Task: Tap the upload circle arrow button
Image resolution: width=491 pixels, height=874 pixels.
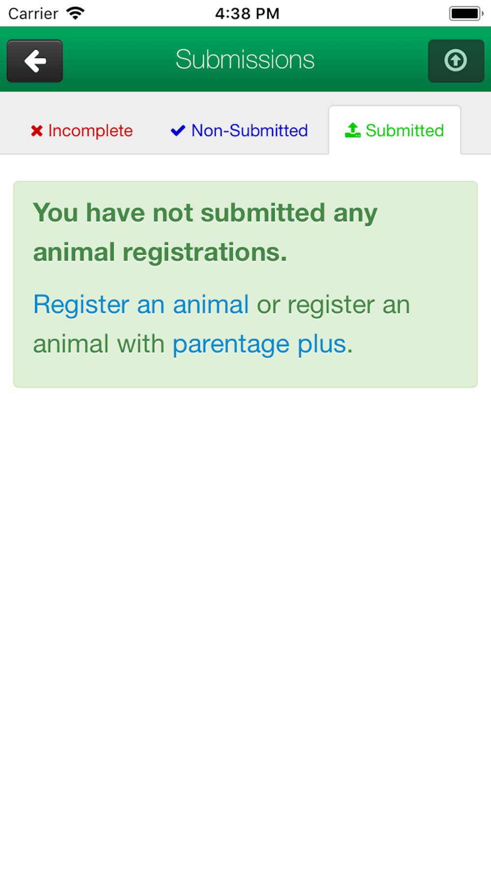Action: point(456,61)
